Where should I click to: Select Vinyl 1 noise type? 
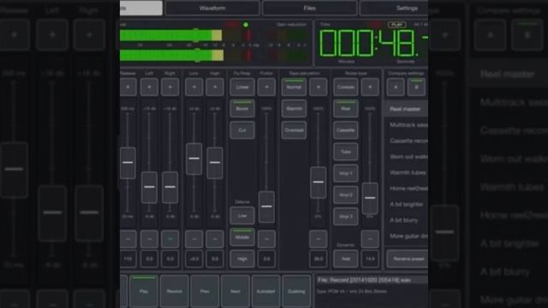point(346,173)
